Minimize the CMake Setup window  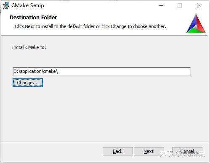(161, 5)
